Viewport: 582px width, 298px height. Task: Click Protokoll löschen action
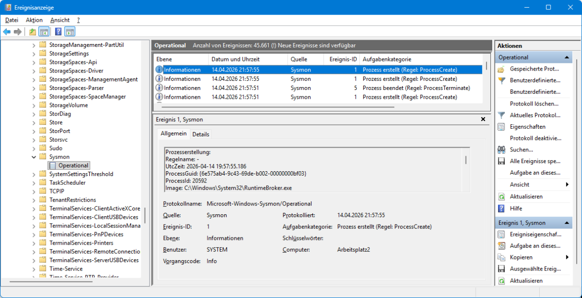point(534,104)
